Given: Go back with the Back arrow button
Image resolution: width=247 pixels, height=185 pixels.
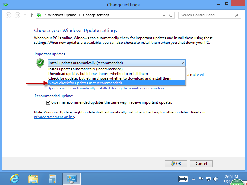Looking at the screenshot, I should (9, 15).
